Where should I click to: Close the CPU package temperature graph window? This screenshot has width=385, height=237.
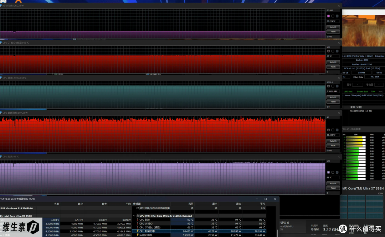[x=339, y=157]
